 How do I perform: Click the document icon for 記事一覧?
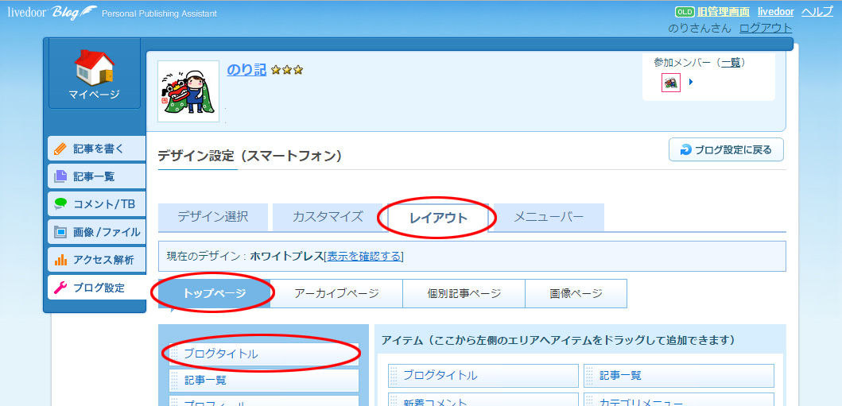(x=60, y=176)
